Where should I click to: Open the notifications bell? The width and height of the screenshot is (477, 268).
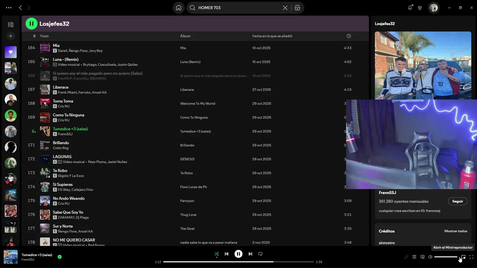point(410,7)
